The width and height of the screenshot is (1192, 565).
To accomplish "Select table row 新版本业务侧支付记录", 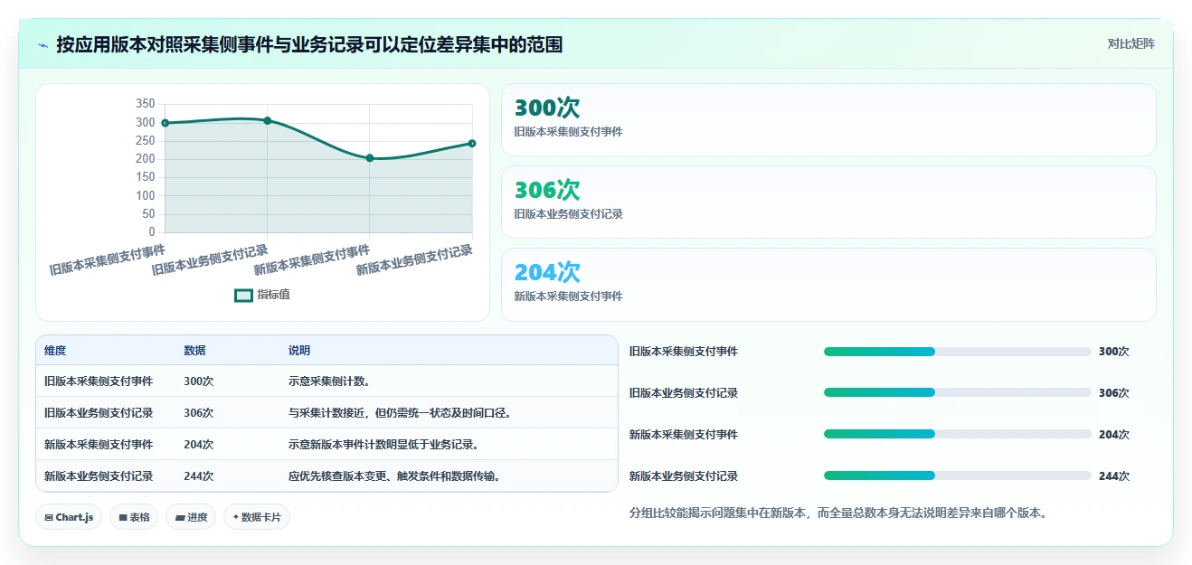I will point(326,476).
